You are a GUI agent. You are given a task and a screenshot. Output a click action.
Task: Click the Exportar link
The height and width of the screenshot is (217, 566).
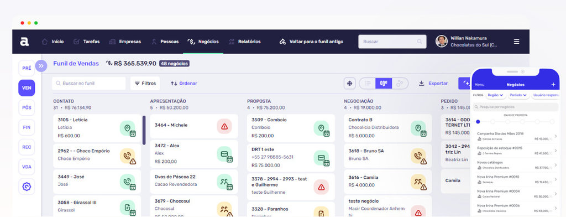click(438, 84)
